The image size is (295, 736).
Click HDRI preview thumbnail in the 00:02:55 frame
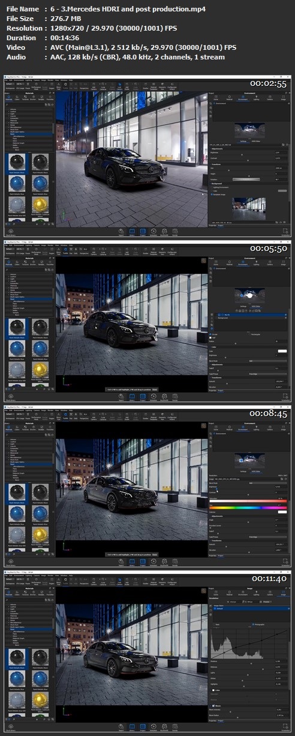(x=250, y=130)
